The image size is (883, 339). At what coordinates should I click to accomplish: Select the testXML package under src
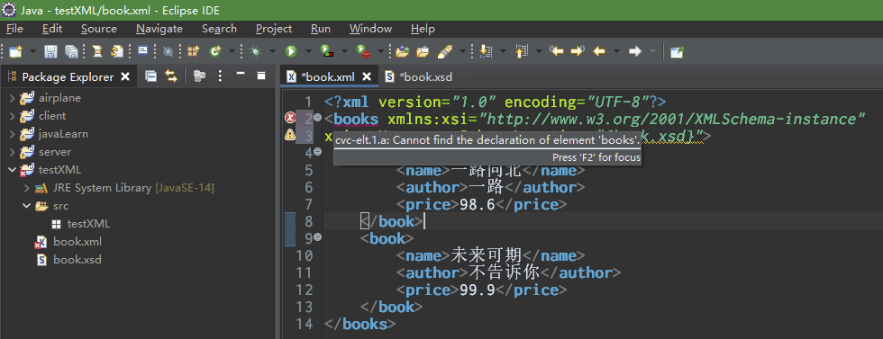coord(80,224)
